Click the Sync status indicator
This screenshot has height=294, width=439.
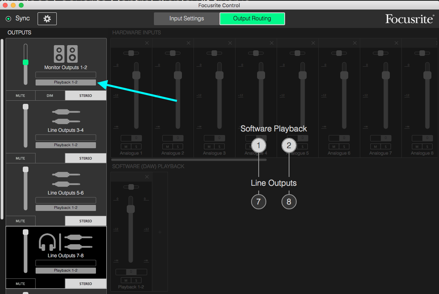point(8,18)
